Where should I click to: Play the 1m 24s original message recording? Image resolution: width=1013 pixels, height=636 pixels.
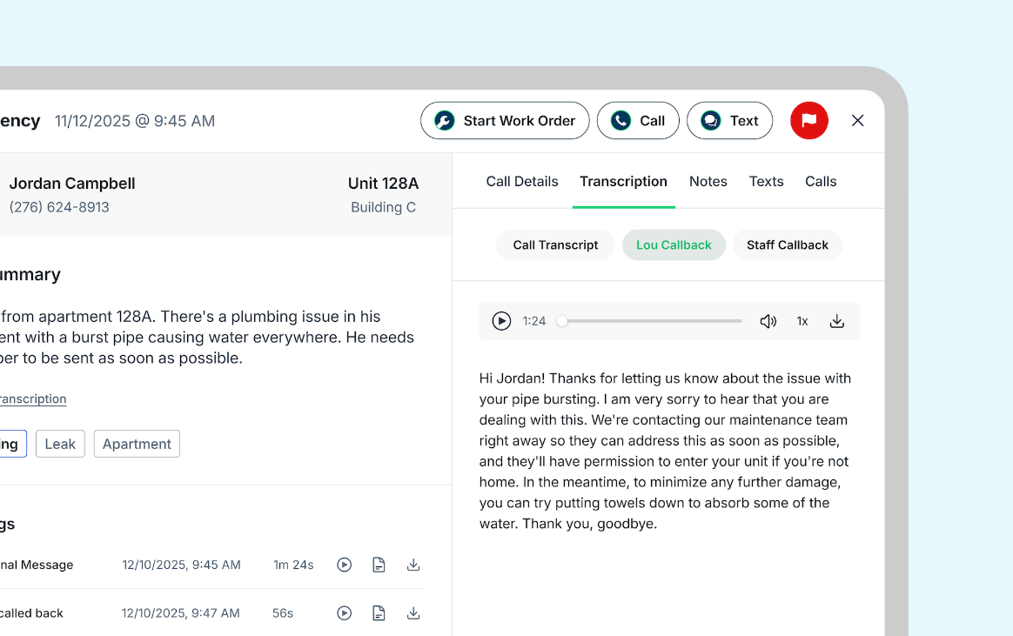[x=345, y=565]
